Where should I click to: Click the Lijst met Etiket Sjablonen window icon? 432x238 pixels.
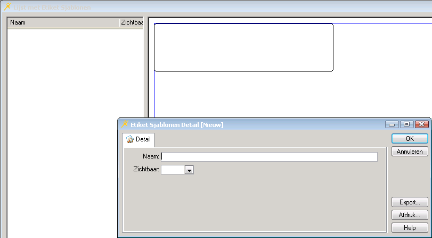(x=7, y=7)
